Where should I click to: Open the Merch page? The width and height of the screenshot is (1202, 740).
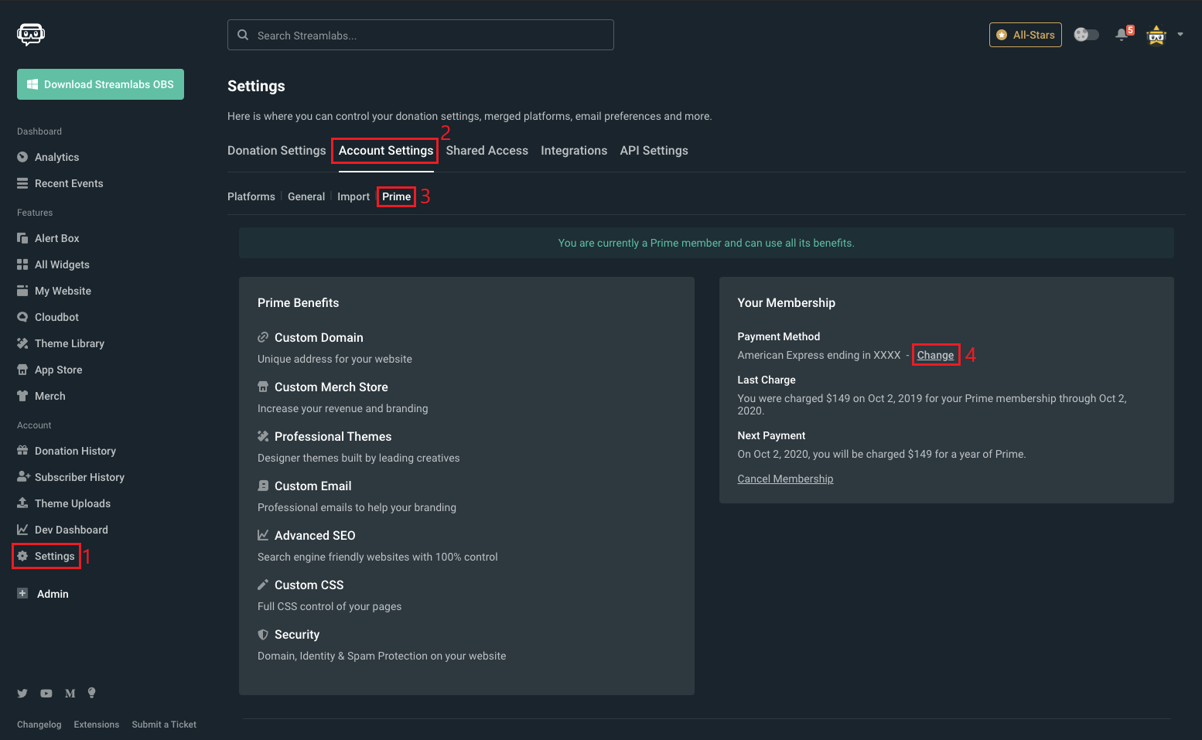coord(41,396)
